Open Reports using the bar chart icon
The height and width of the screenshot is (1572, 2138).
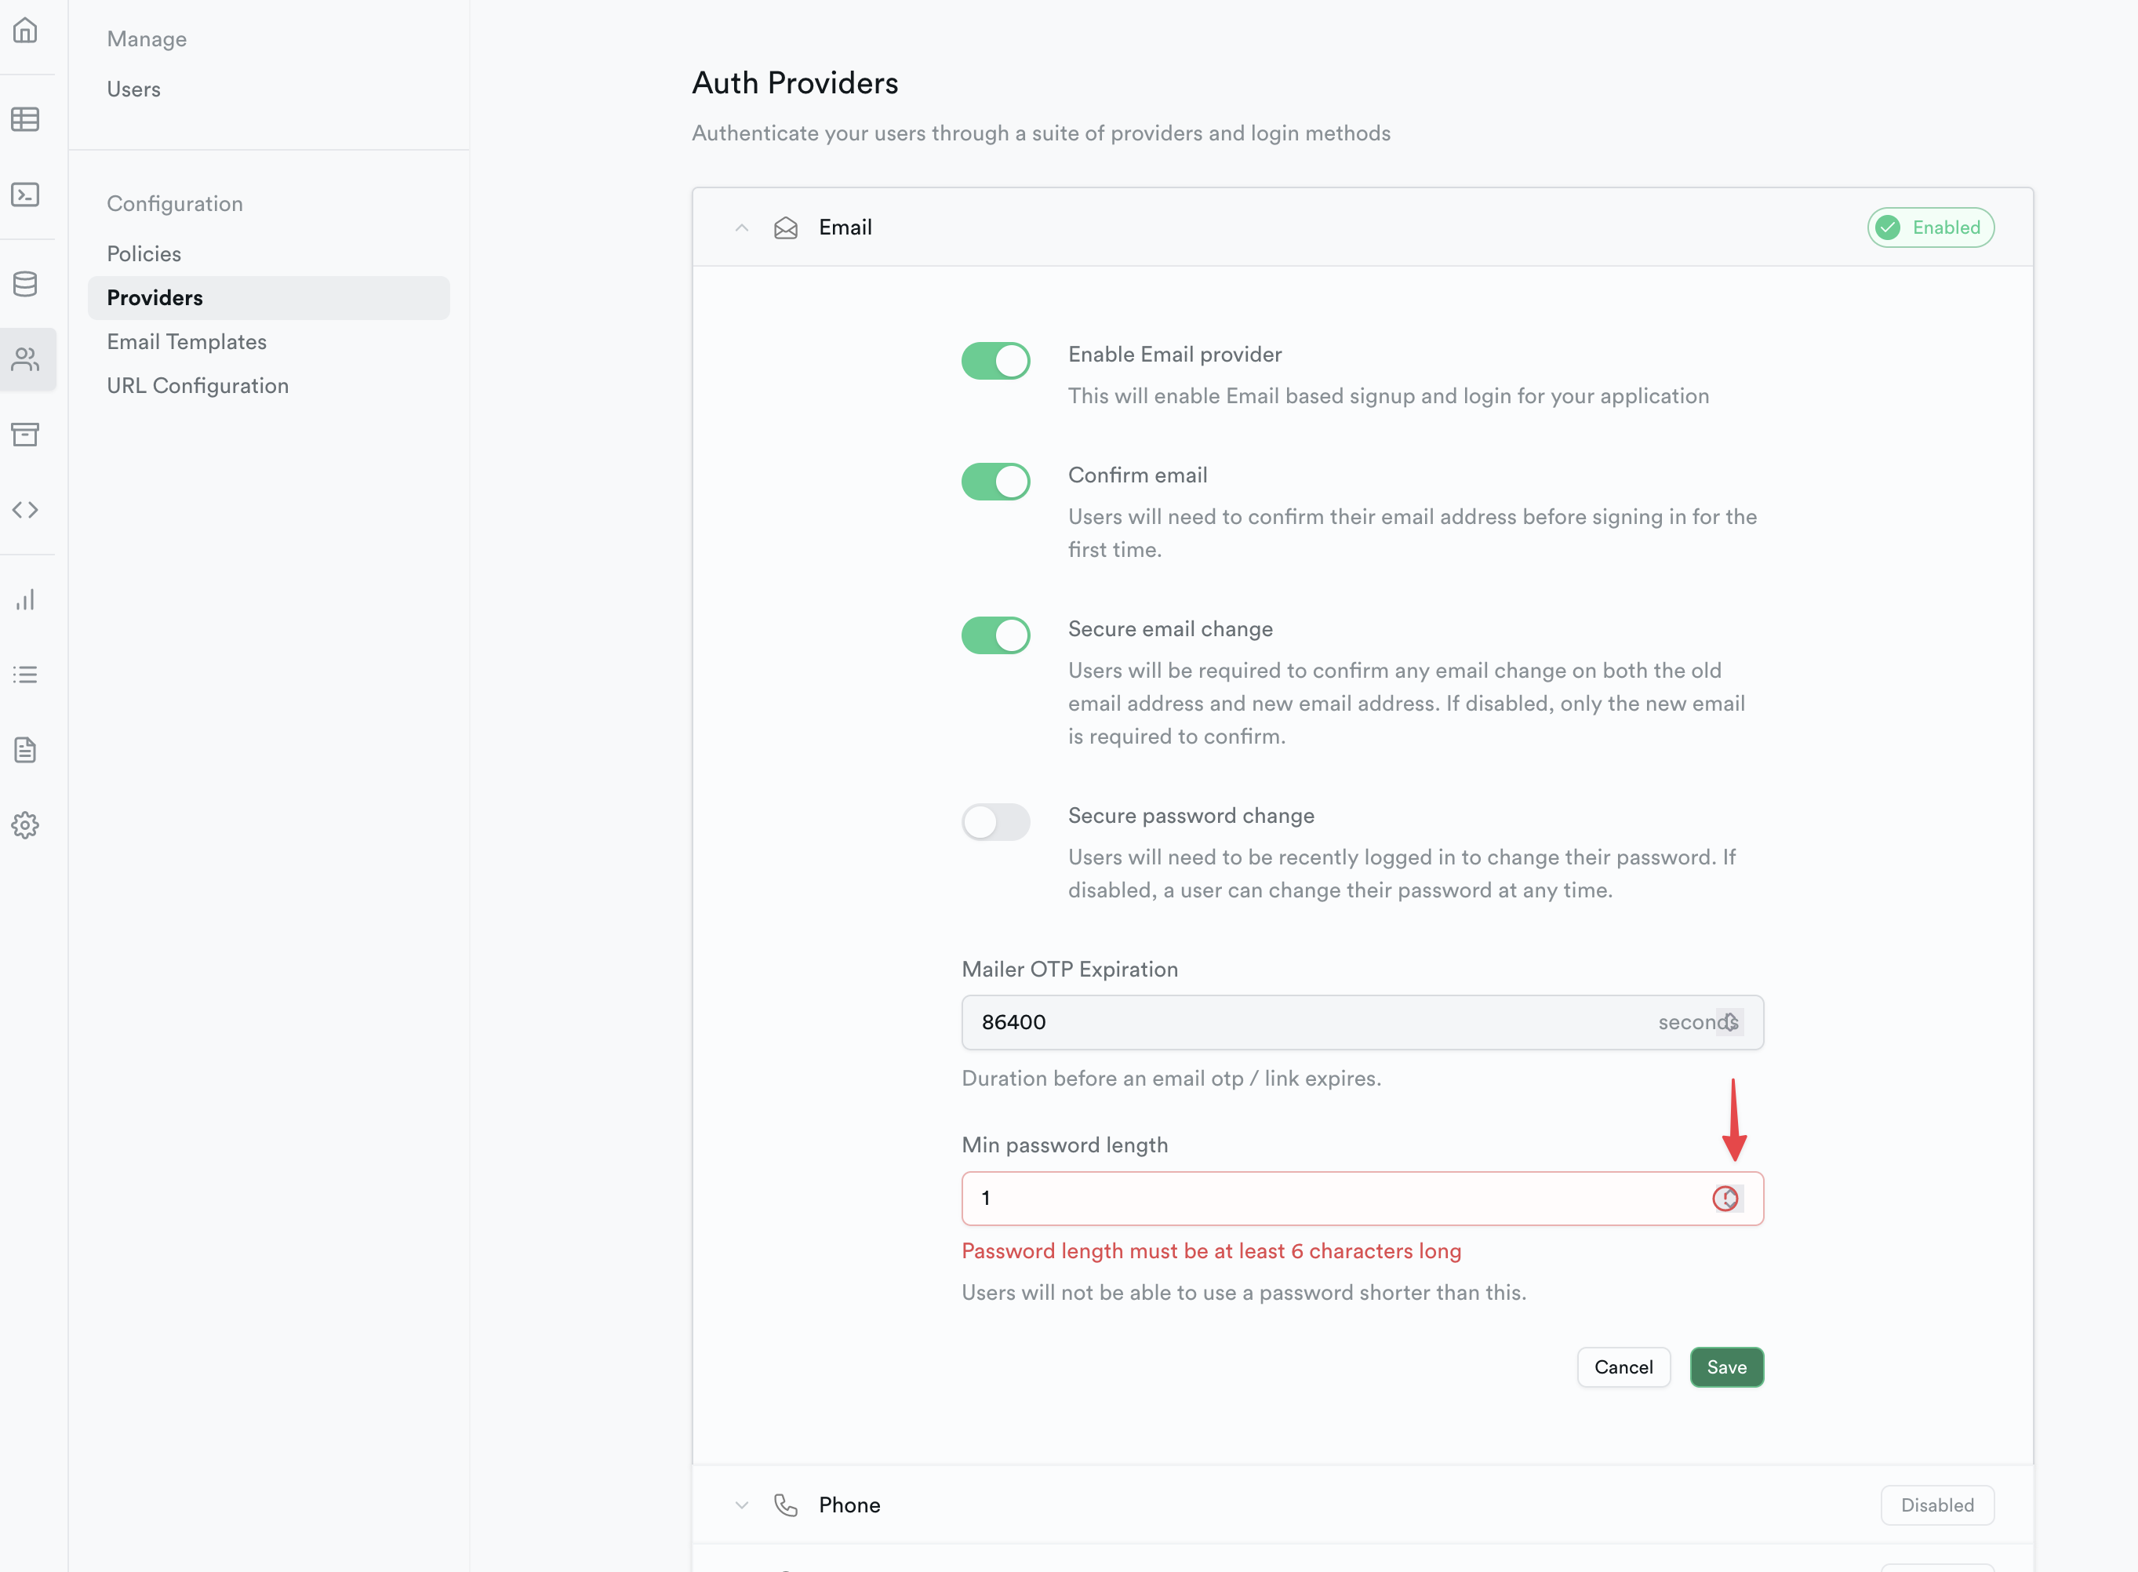point(26,599)
